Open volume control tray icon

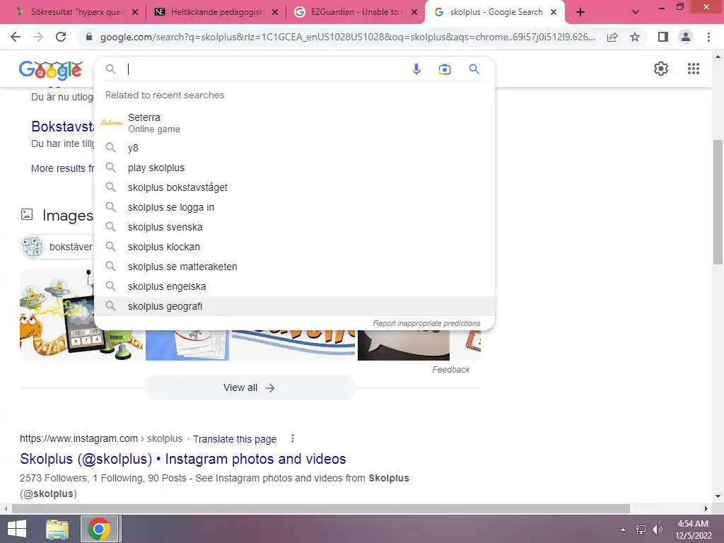[x=657, y=529]
